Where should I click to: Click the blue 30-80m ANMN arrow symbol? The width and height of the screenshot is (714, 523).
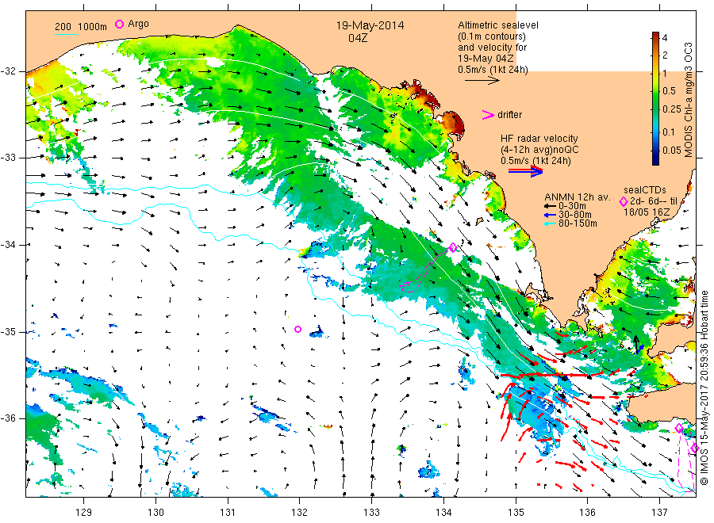click(x=550, y=215)
